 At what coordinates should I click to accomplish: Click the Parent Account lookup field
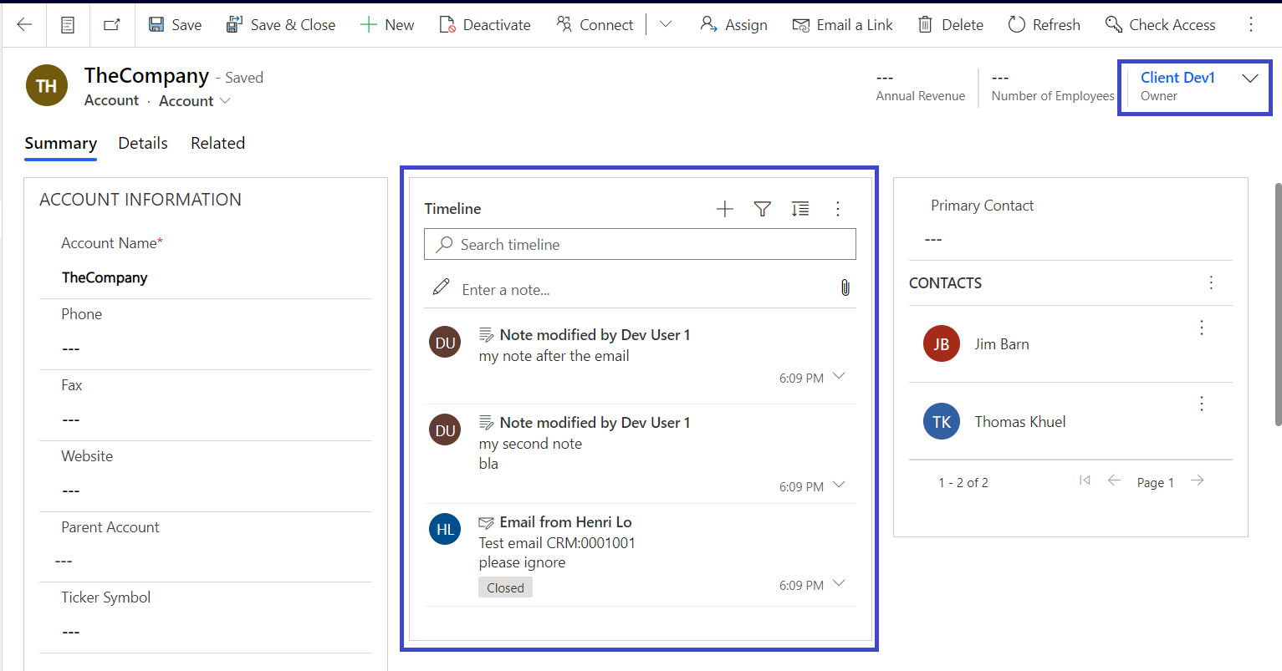[206, 561]
